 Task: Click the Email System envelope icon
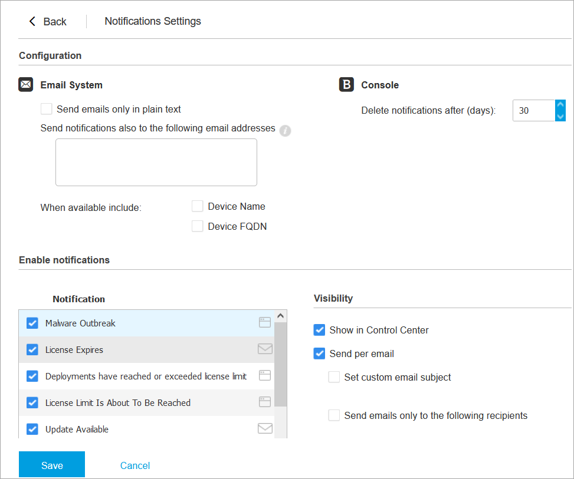(26, 85)
